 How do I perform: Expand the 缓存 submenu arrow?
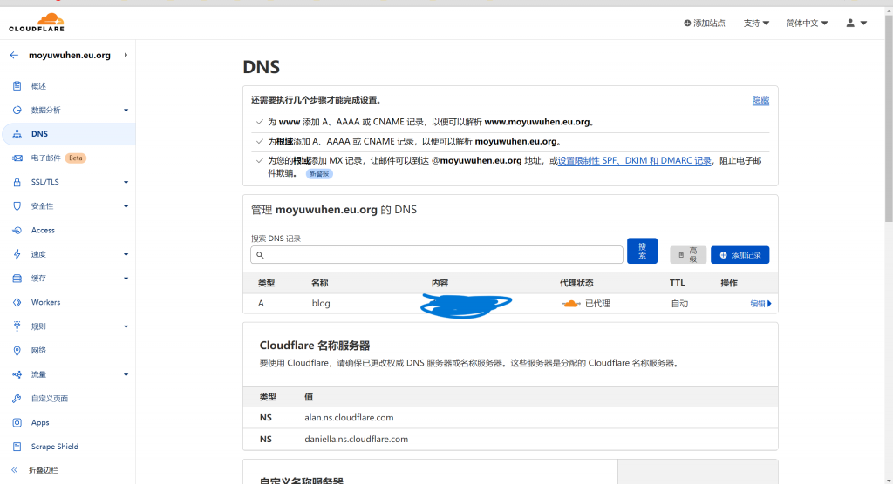click(x=126, y=278)
